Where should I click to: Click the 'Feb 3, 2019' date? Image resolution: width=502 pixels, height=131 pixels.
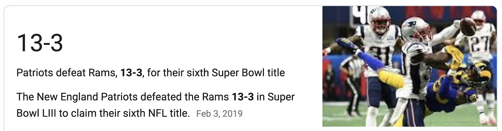(219, 113)
